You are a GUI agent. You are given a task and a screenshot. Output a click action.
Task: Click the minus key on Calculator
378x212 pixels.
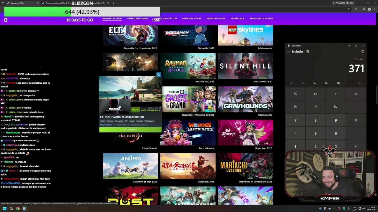point(356,133)
